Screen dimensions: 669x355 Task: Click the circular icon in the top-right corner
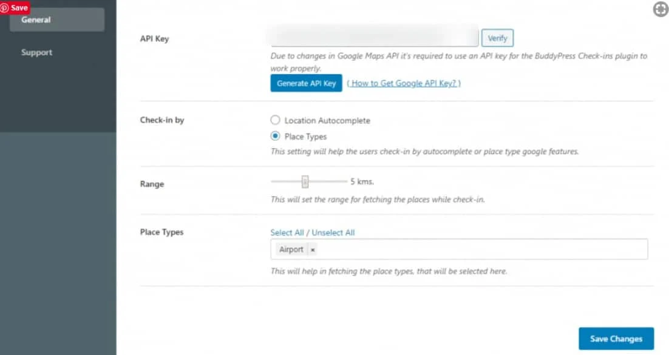coord(661,9)
